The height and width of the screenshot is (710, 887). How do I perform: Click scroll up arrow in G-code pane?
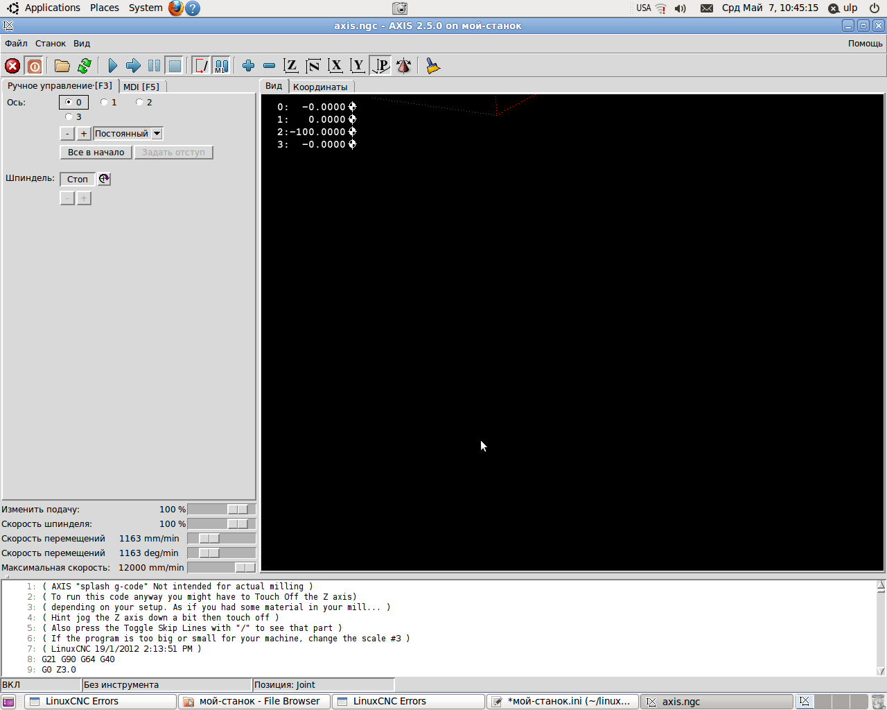881,586
